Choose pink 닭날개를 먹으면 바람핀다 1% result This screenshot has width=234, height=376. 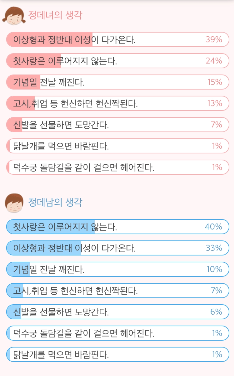(x=118, y=146)
